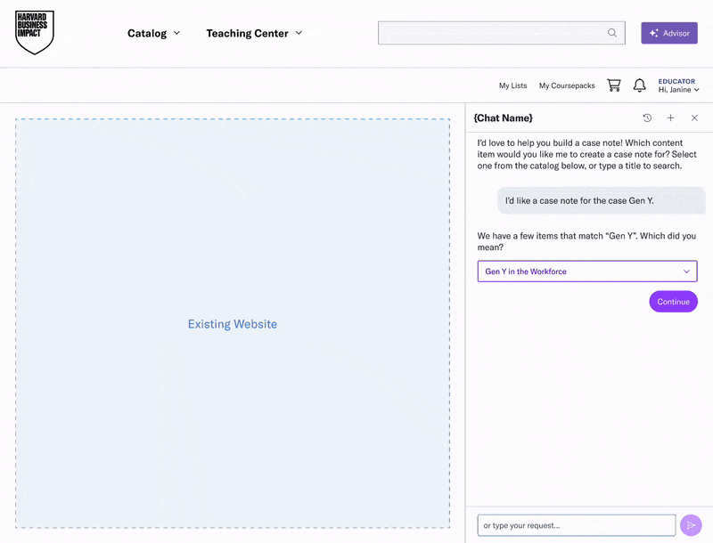Image resolution: width=713 pixels, height=543 pixels.
Task: Expand the Teaching Center menu
Action: coord(254,33)
